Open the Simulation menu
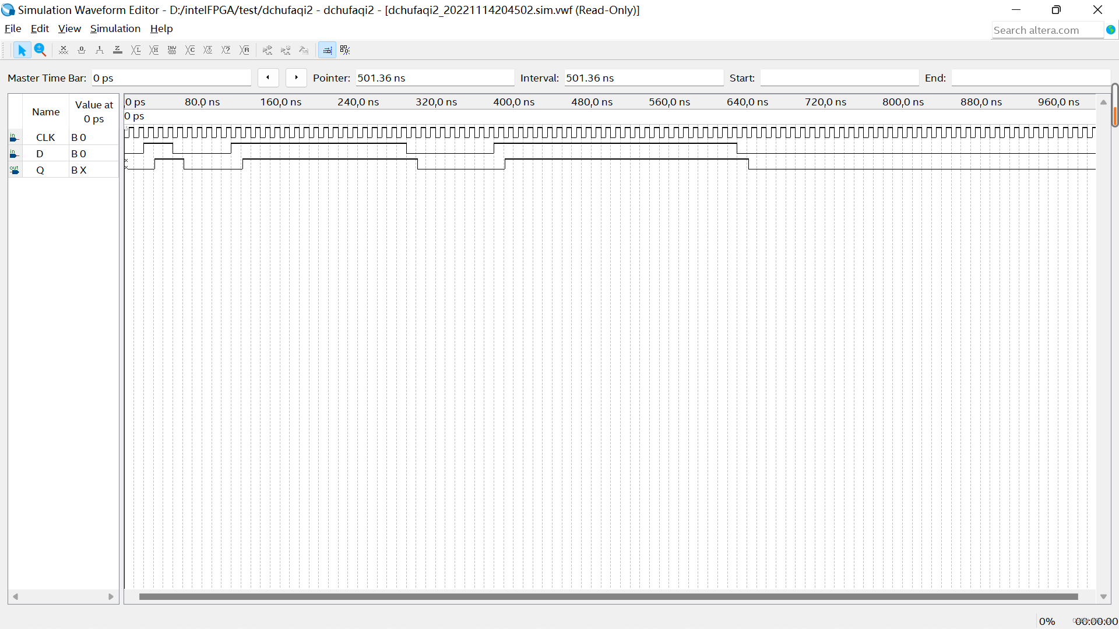The width and height of the screenshot is (1119, 629). pyautogui.click(x=115, y=29)
